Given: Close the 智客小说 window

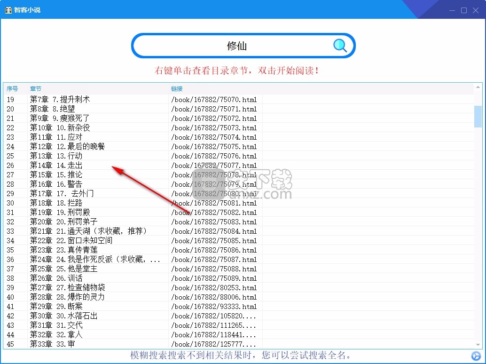Looking at the screenshot, I should point(476,10).
